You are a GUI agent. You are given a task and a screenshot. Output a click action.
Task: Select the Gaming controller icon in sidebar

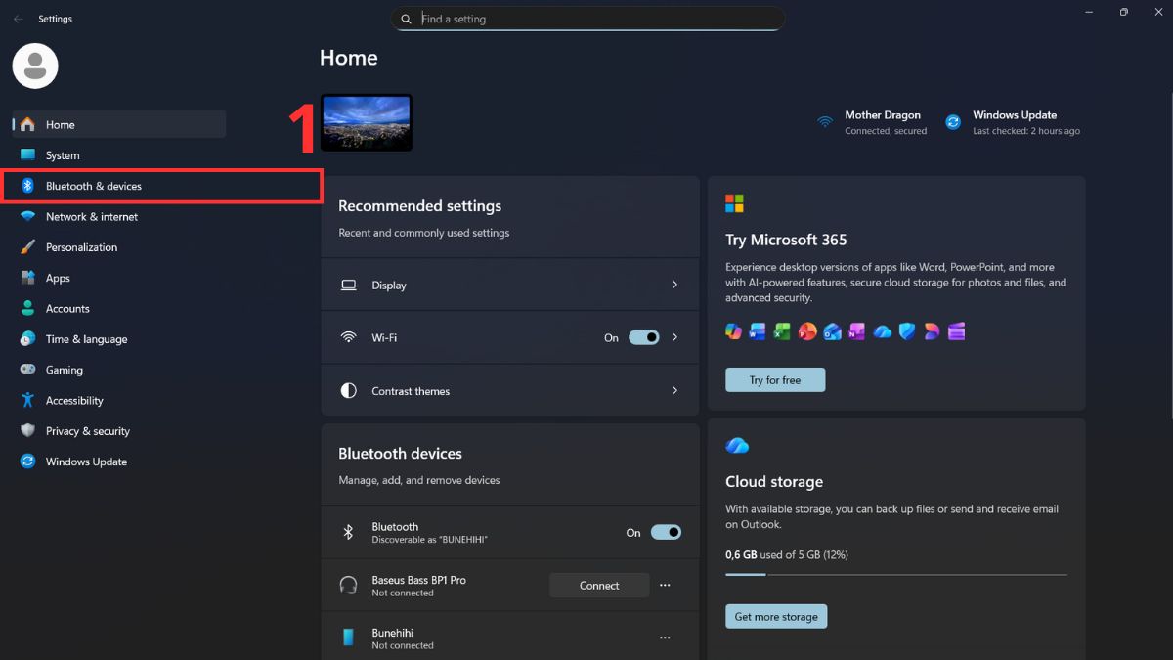point(27,369)
